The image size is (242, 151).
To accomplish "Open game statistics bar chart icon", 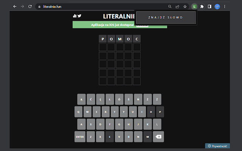I will [75, 16].
